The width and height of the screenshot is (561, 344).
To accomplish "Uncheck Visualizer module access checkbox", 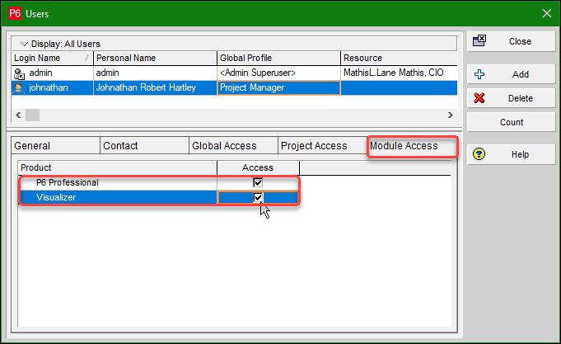I will [x=258, y=197].
